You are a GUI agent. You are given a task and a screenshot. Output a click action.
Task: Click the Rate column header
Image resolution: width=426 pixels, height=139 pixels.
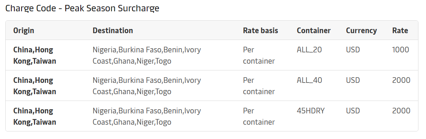point(400,31)
